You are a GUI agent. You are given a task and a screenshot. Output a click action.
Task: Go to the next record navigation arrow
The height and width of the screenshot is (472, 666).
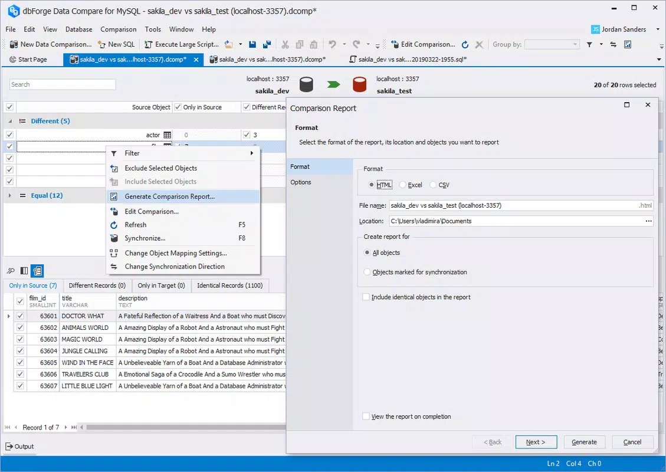point(66,427)
